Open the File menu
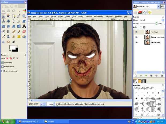166x124 pixels. (30, 17)
